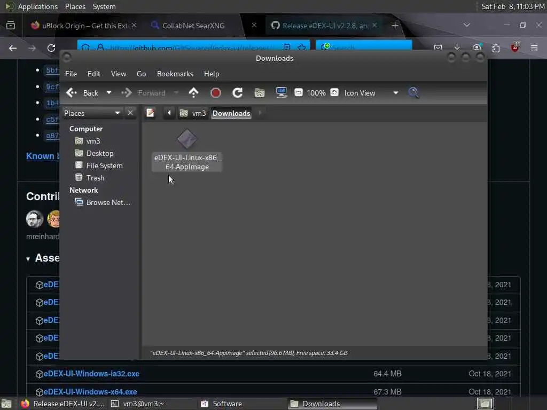Open file search magnifier icon
Viewport: 547px width, 410px height.
(x=413, y=93)
